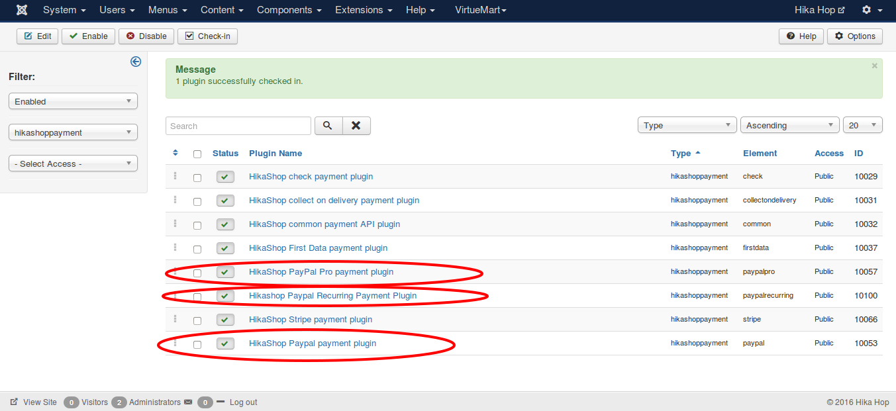The image size is (896, 411).
Task: Select checkbox for collect on delivery plugin
Action: [197, 202]
